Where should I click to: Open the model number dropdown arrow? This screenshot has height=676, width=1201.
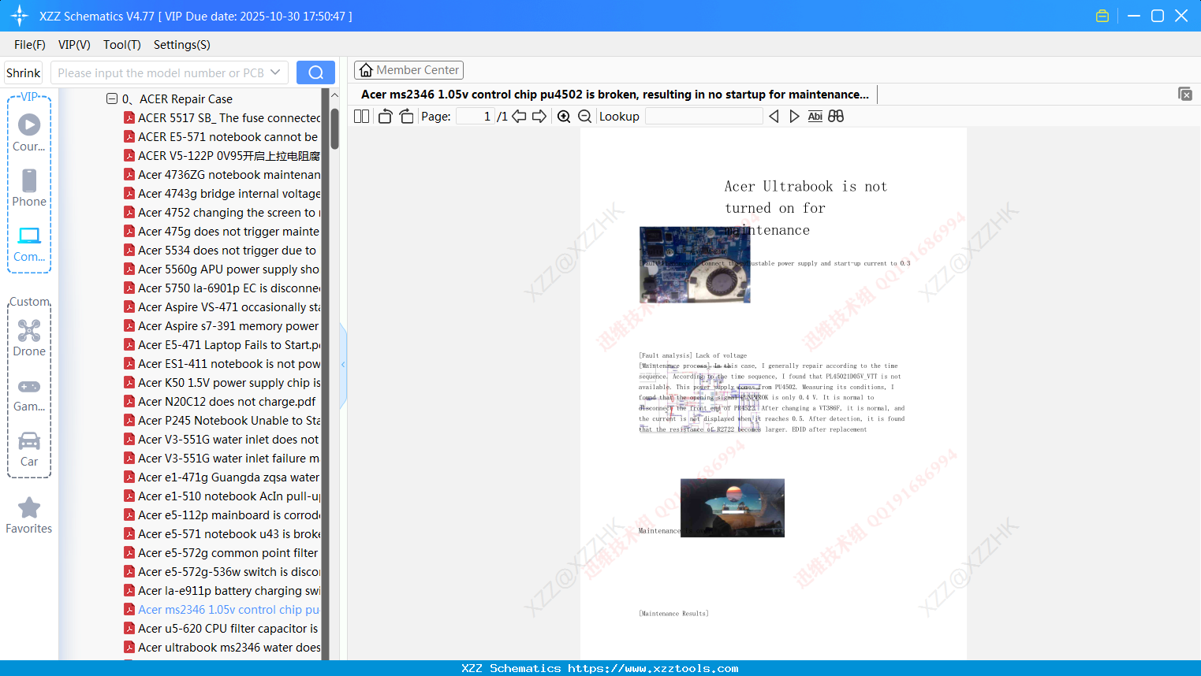click(275, 72)
